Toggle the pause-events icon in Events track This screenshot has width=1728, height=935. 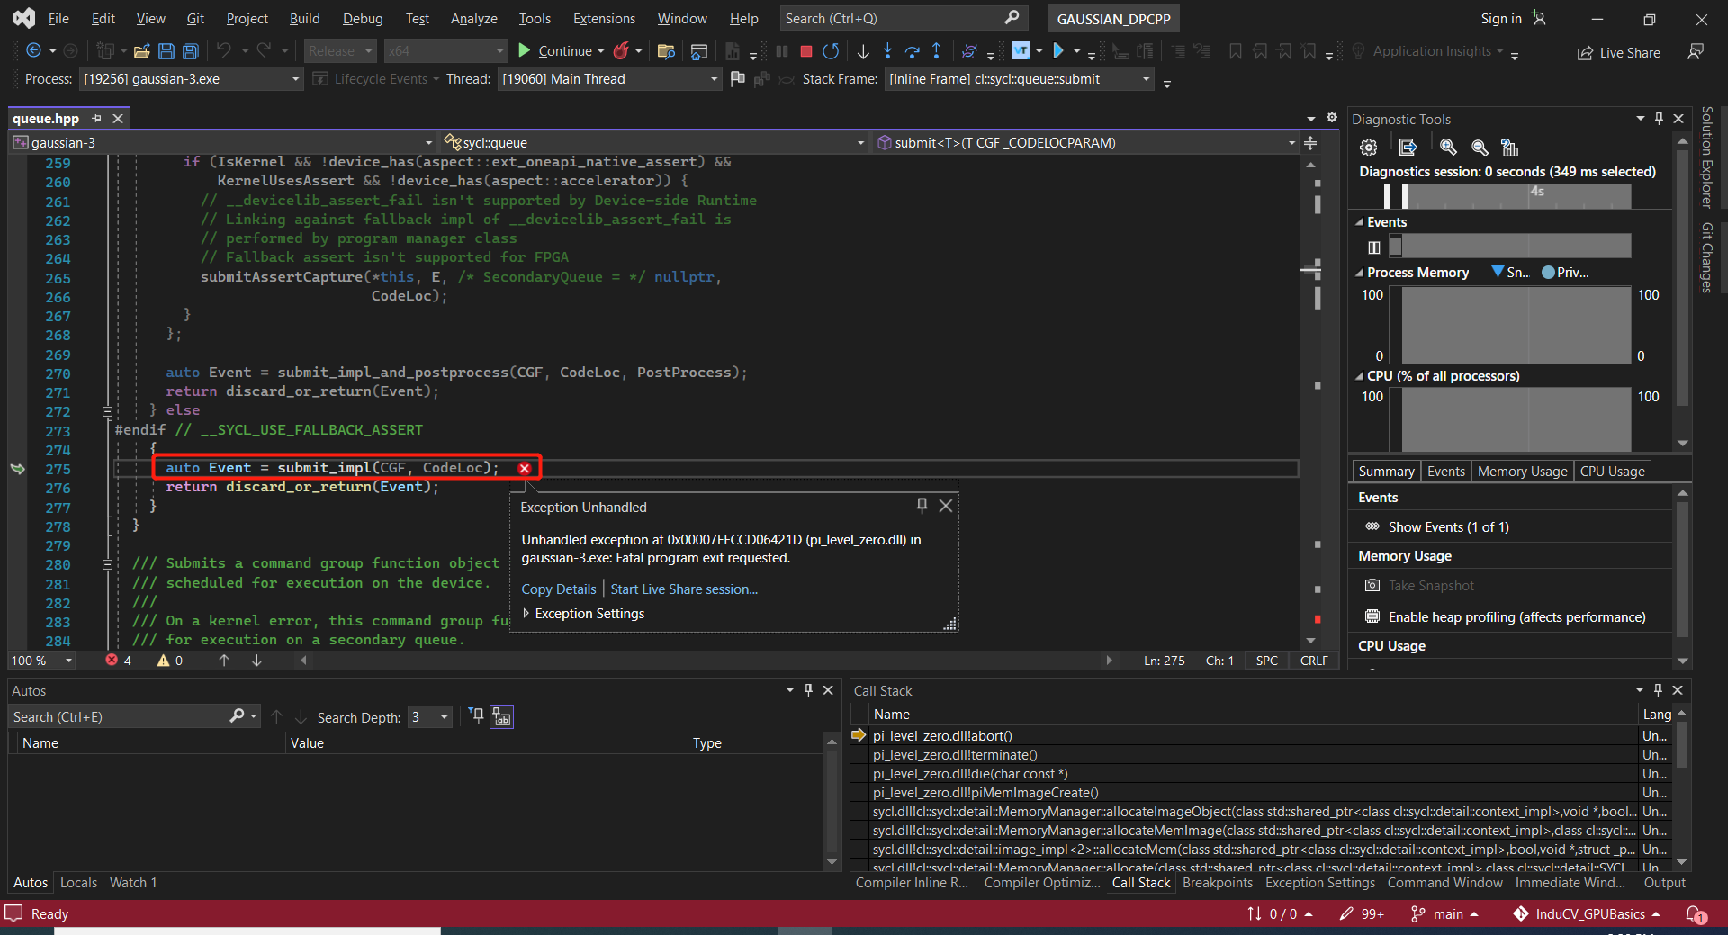[1373, 247]
